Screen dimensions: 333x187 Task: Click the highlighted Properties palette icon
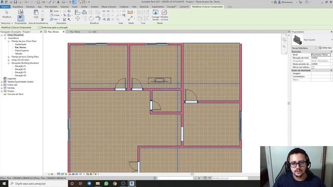pos(21,18)
